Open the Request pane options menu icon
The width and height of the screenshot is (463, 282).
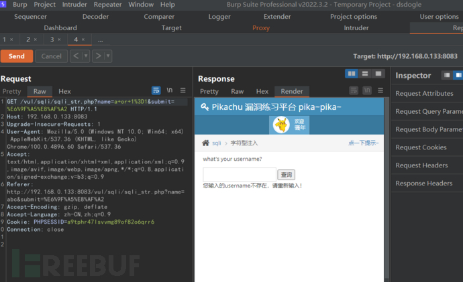(183, 90)
